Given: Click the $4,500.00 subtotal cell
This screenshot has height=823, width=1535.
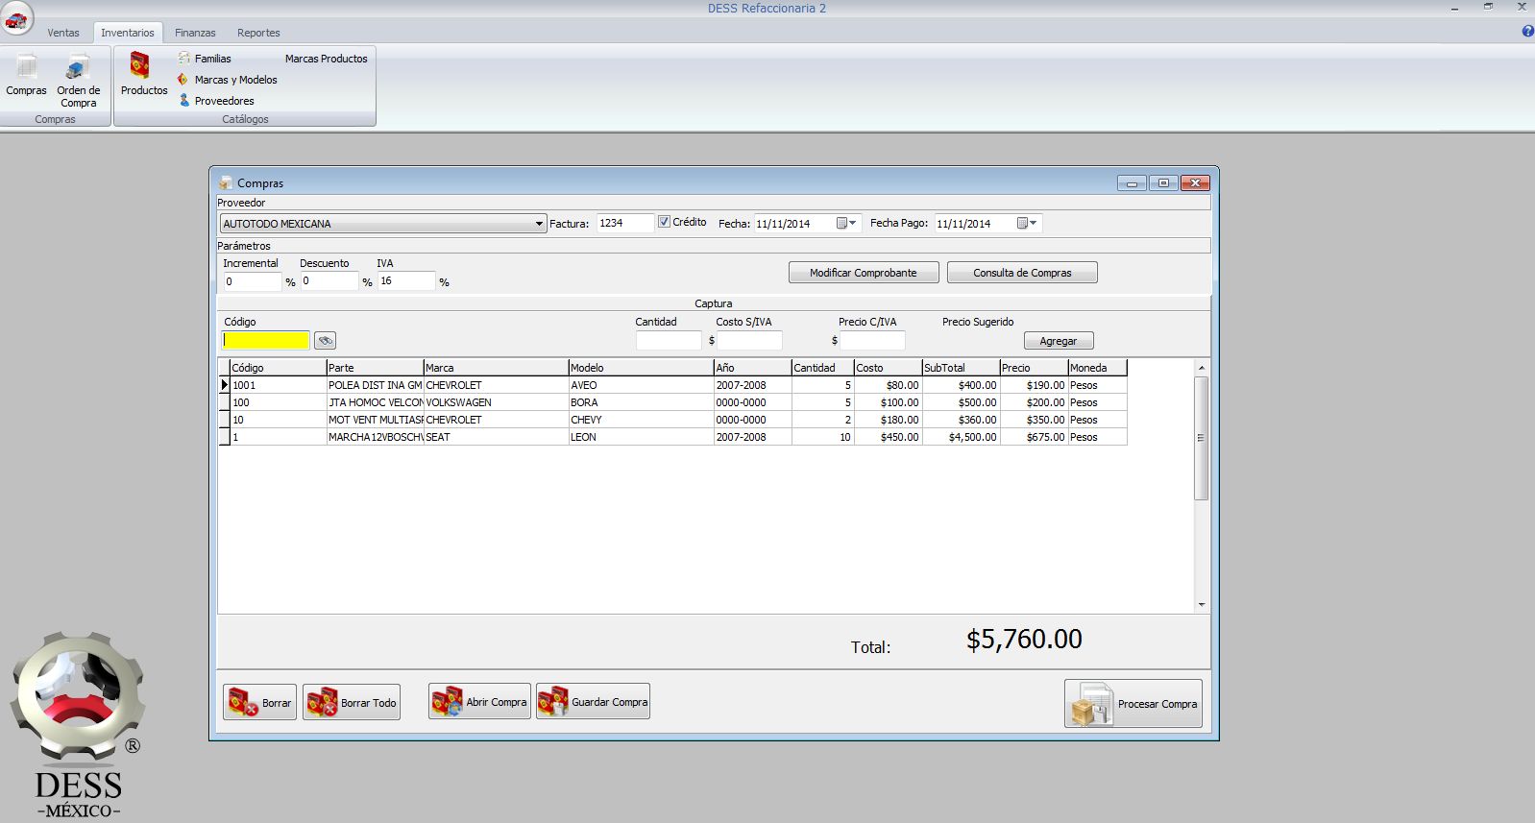Looking at the screenshot, I should (961, 437).
